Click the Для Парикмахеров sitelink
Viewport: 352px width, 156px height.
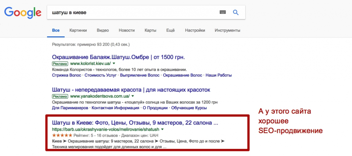(x=70, y=108)
